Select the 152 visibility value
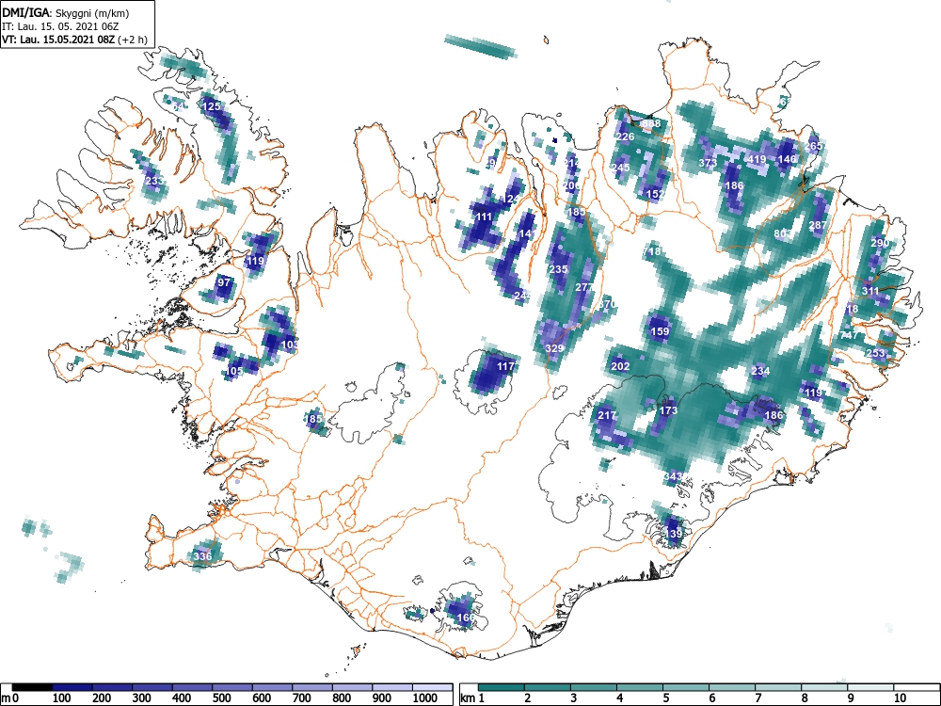Screen dimensions: 941x706 655,195
